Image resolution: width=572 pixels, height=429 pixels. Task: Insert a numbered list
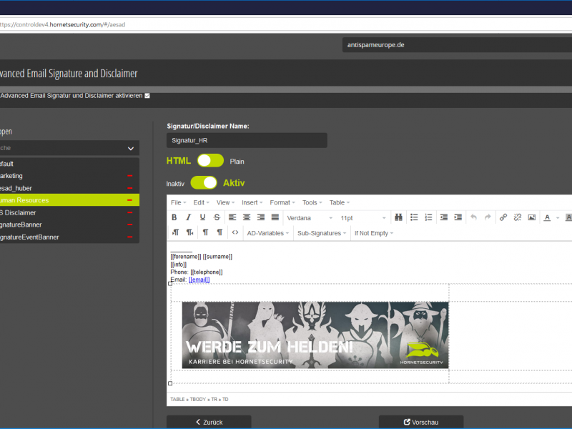click(428, 217)
